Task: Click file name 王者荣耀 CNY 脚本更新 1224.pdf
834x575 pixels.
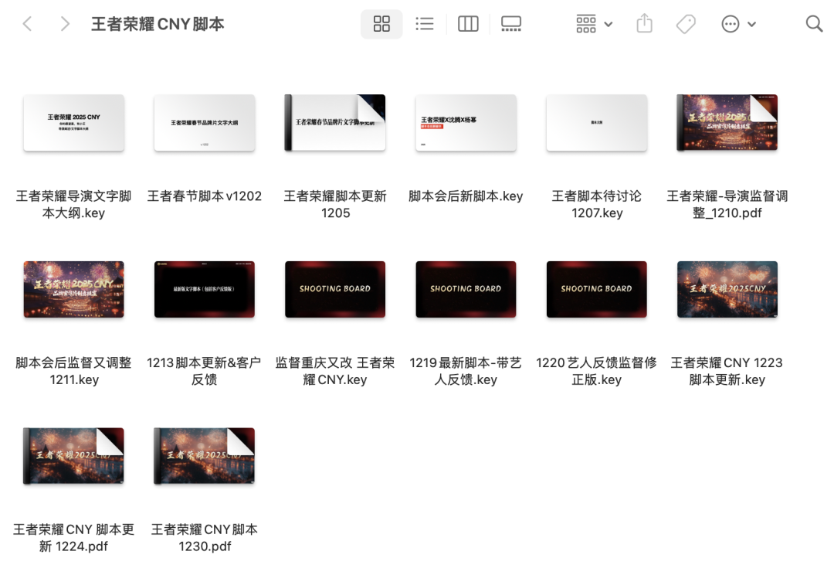Action: pyautogui.click(x=74, y=538)
